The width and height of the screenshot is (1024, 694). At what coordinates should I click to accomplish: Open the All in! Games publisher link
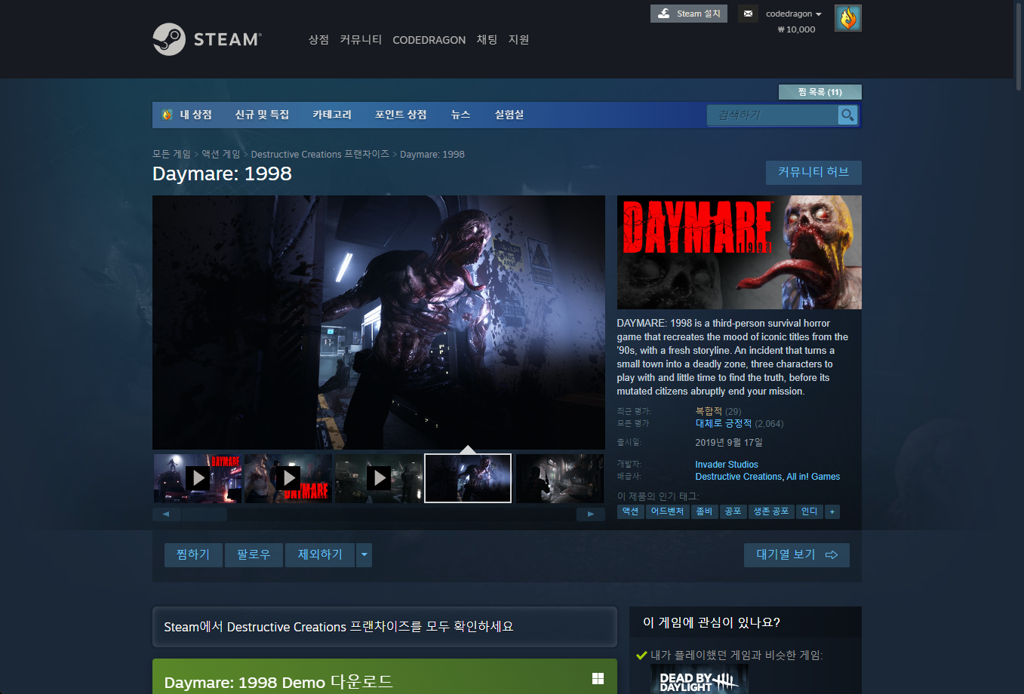pyautogui.click(x=813, y=477)
